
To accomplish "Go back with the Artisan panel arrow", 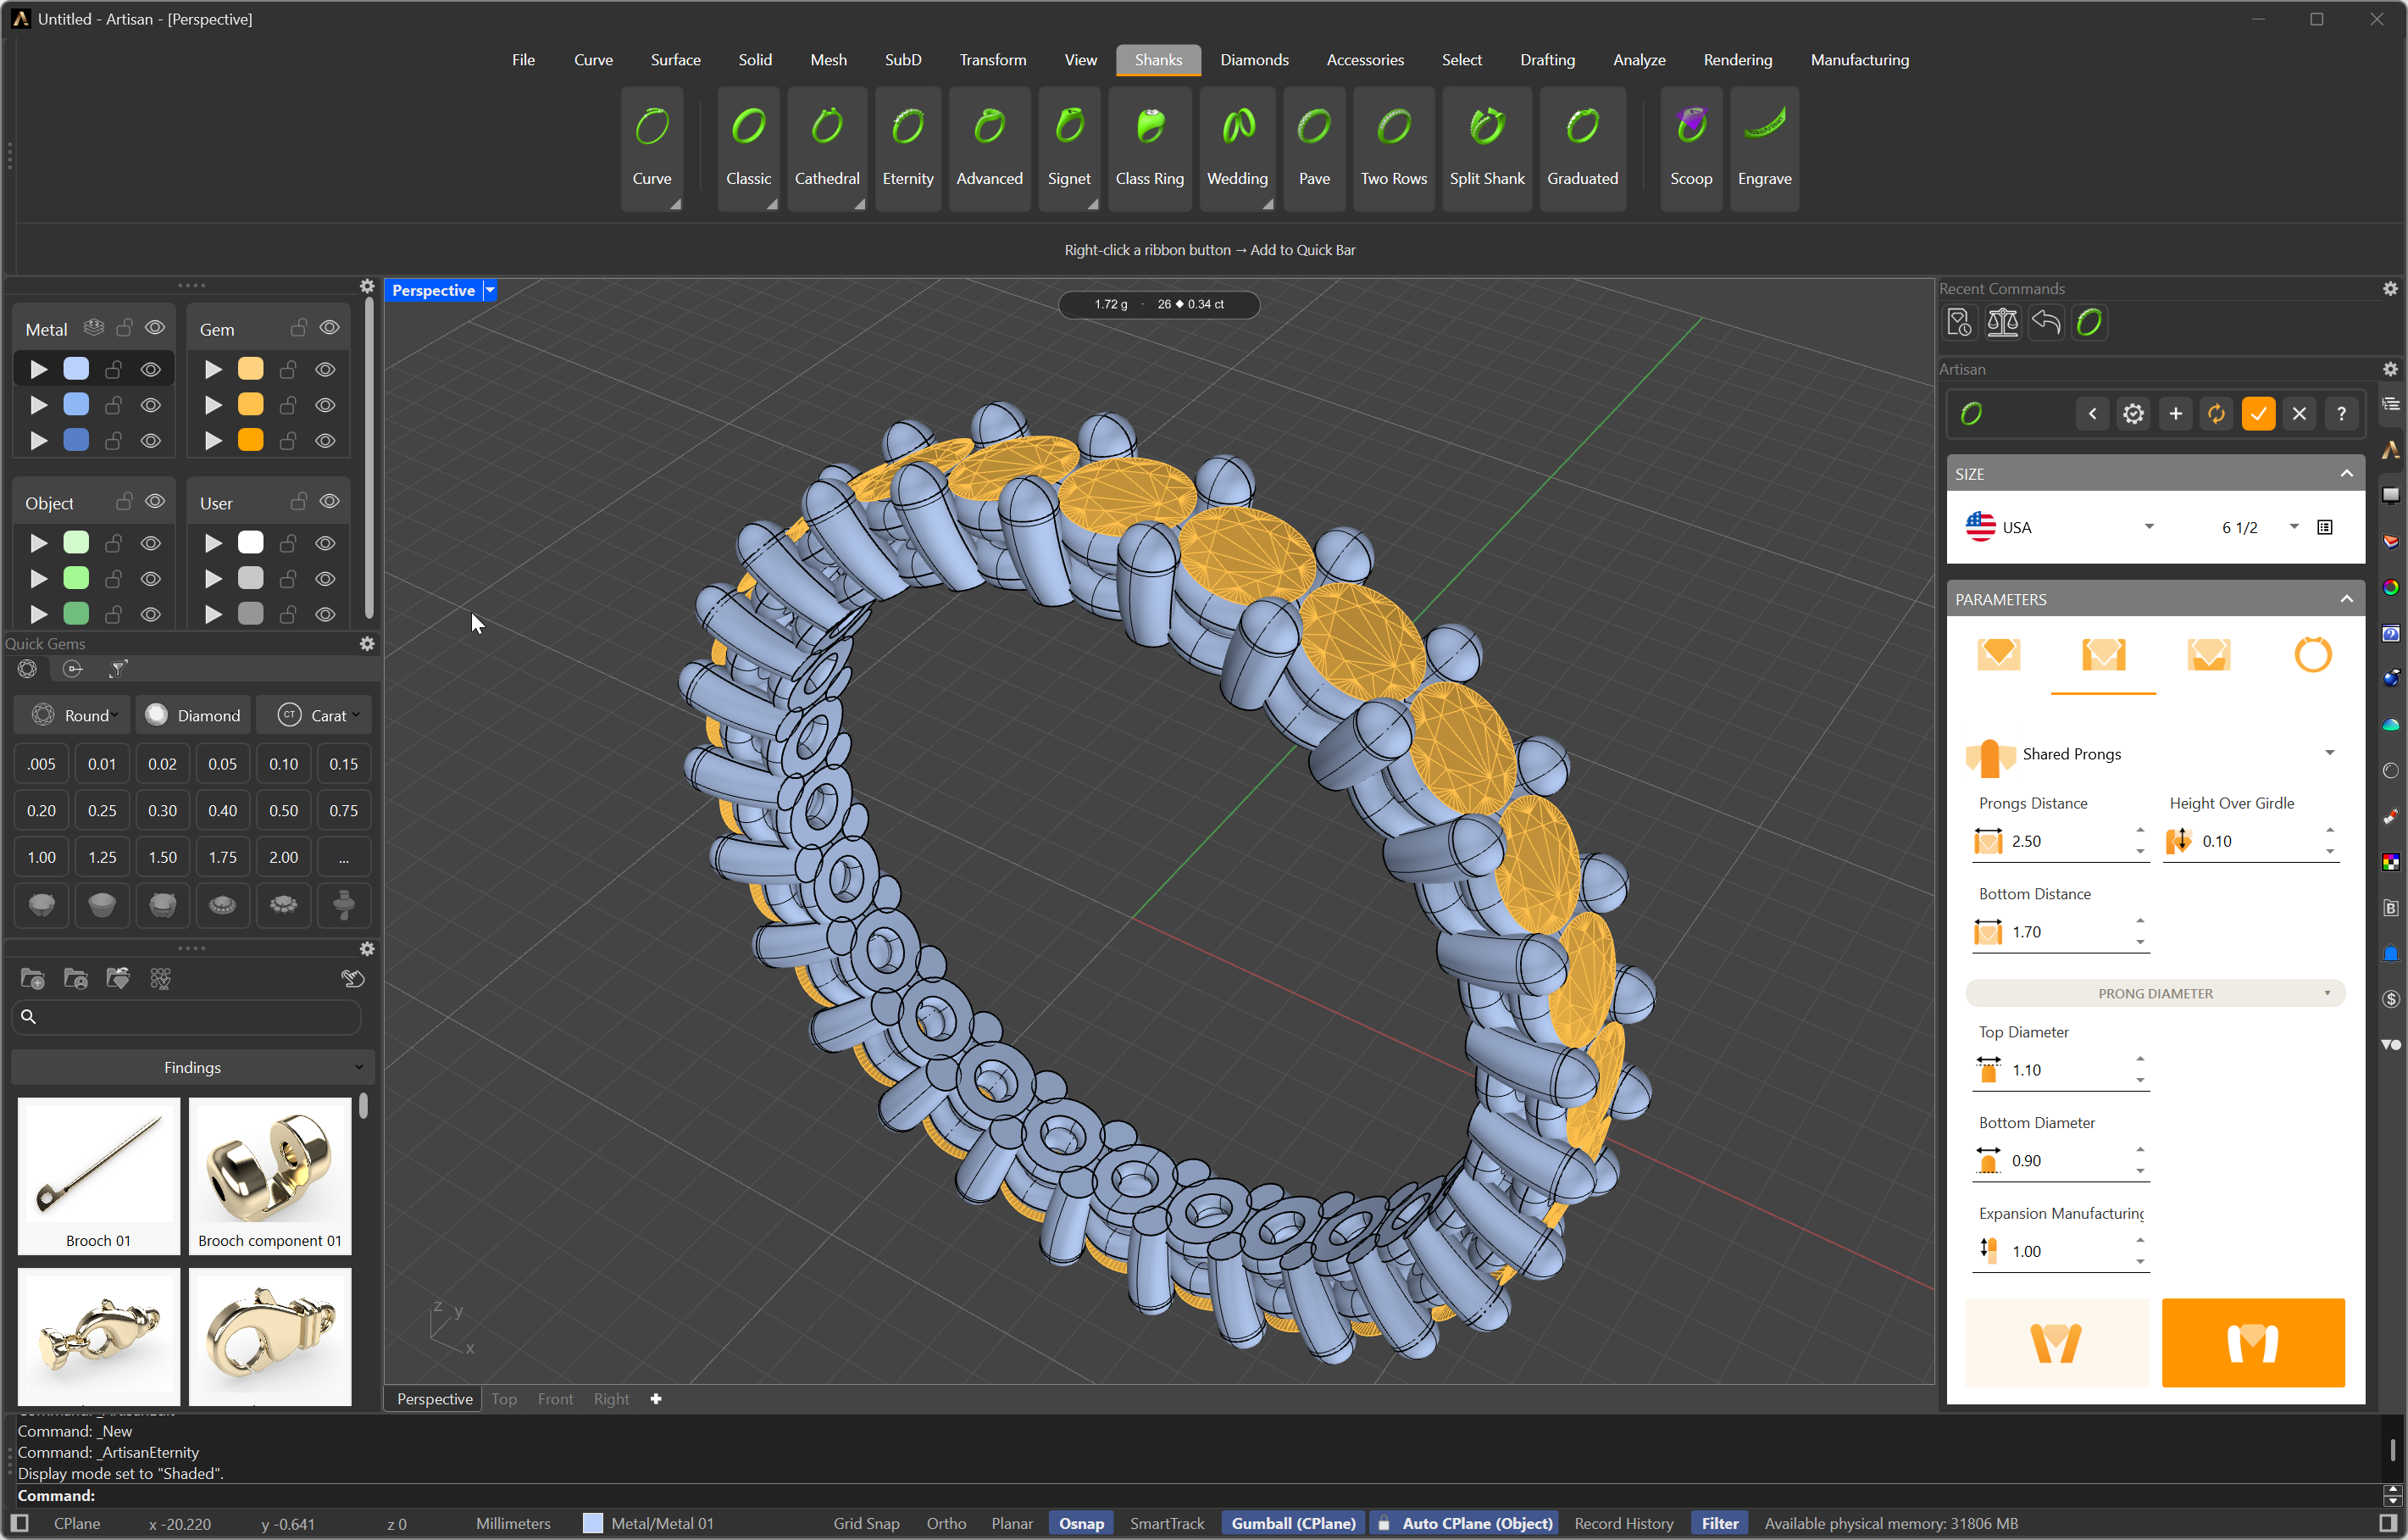I will 2092,414.
